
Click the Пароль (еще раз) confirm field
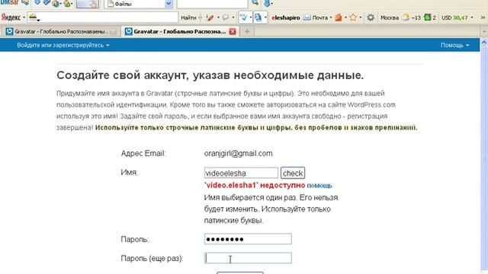(248, 258)
